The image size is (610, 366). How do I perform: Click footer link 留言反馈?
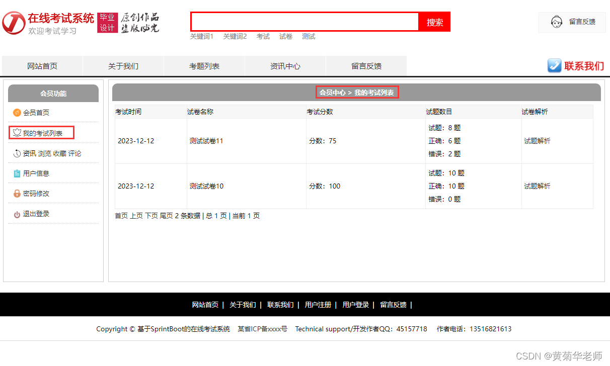[393, 305]
